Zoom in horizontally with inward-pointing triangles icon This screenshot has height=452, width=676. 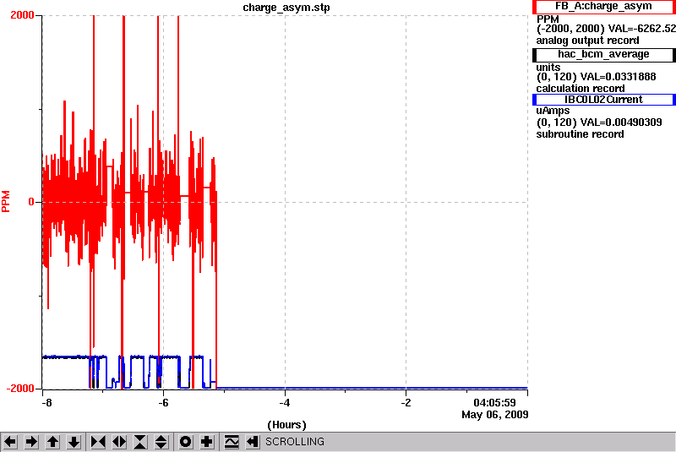click(98, 442)
